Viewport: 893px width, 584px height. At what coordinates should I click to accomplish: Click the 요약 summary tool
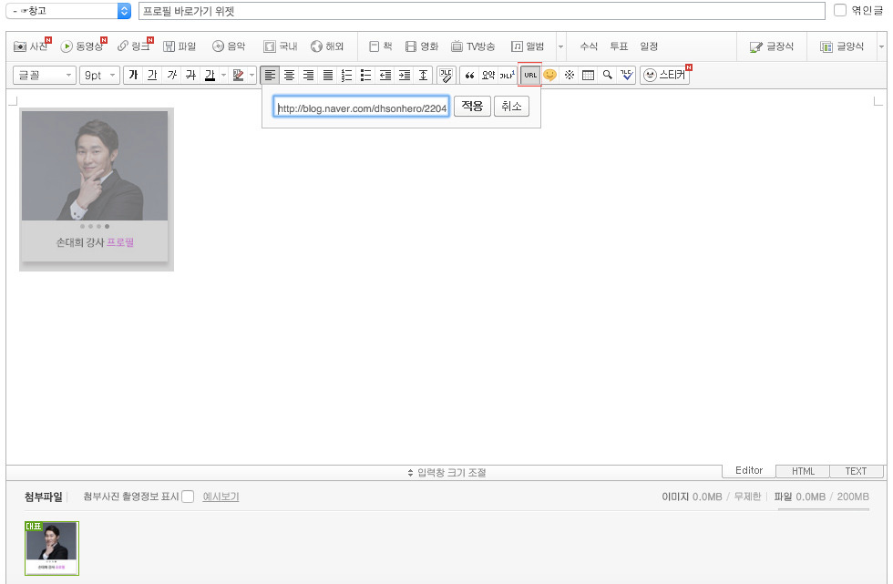pyautogui.click(x=488, y=75)
